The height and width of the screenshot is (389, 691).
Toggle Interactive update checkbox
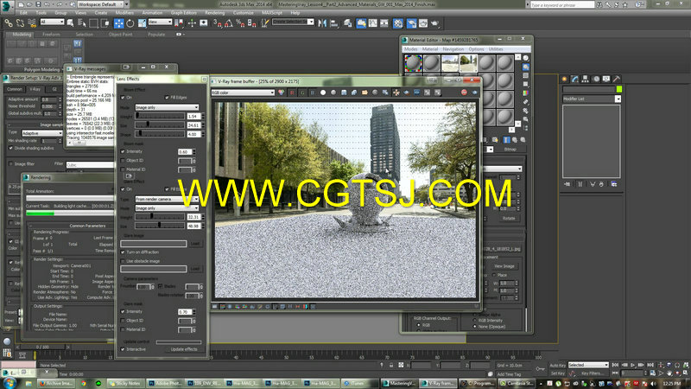pos(123,349)
